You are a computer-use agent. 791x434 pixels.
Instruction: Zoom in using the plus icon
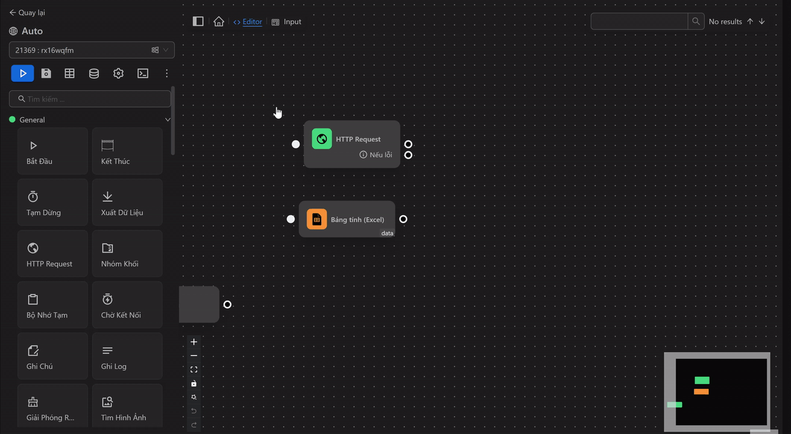[194, 342]
